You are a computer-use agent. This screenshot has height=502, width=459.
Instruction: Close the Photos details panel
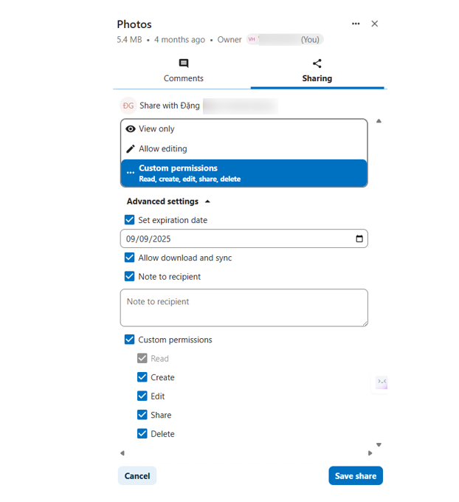coord(374,24)
